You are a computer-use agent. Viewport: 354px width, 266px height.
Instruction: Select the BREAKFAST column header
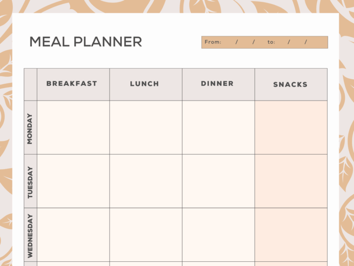click(x=72, y=84)
